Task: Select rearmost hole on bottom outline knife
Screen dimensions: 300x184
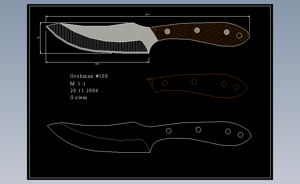Action: [x=240, y=135]
